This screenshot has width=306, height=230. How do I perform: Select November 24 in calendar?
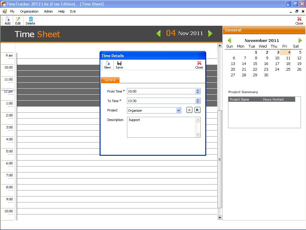point(277,69)
